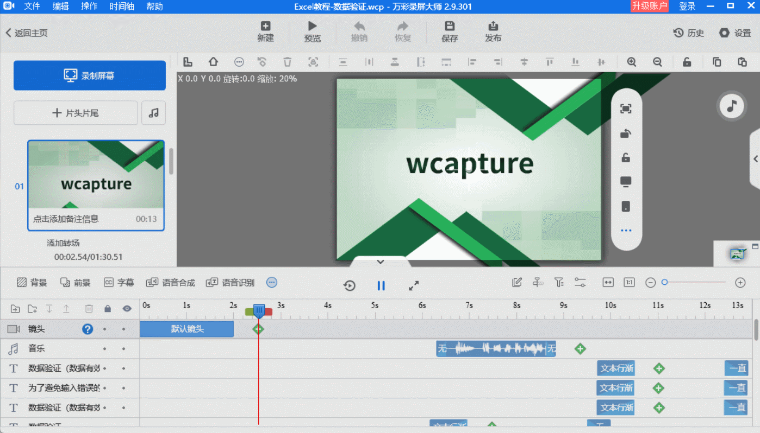
Task: Click the copy icon in canvas toolbar
Action: (x=717, y=62)
